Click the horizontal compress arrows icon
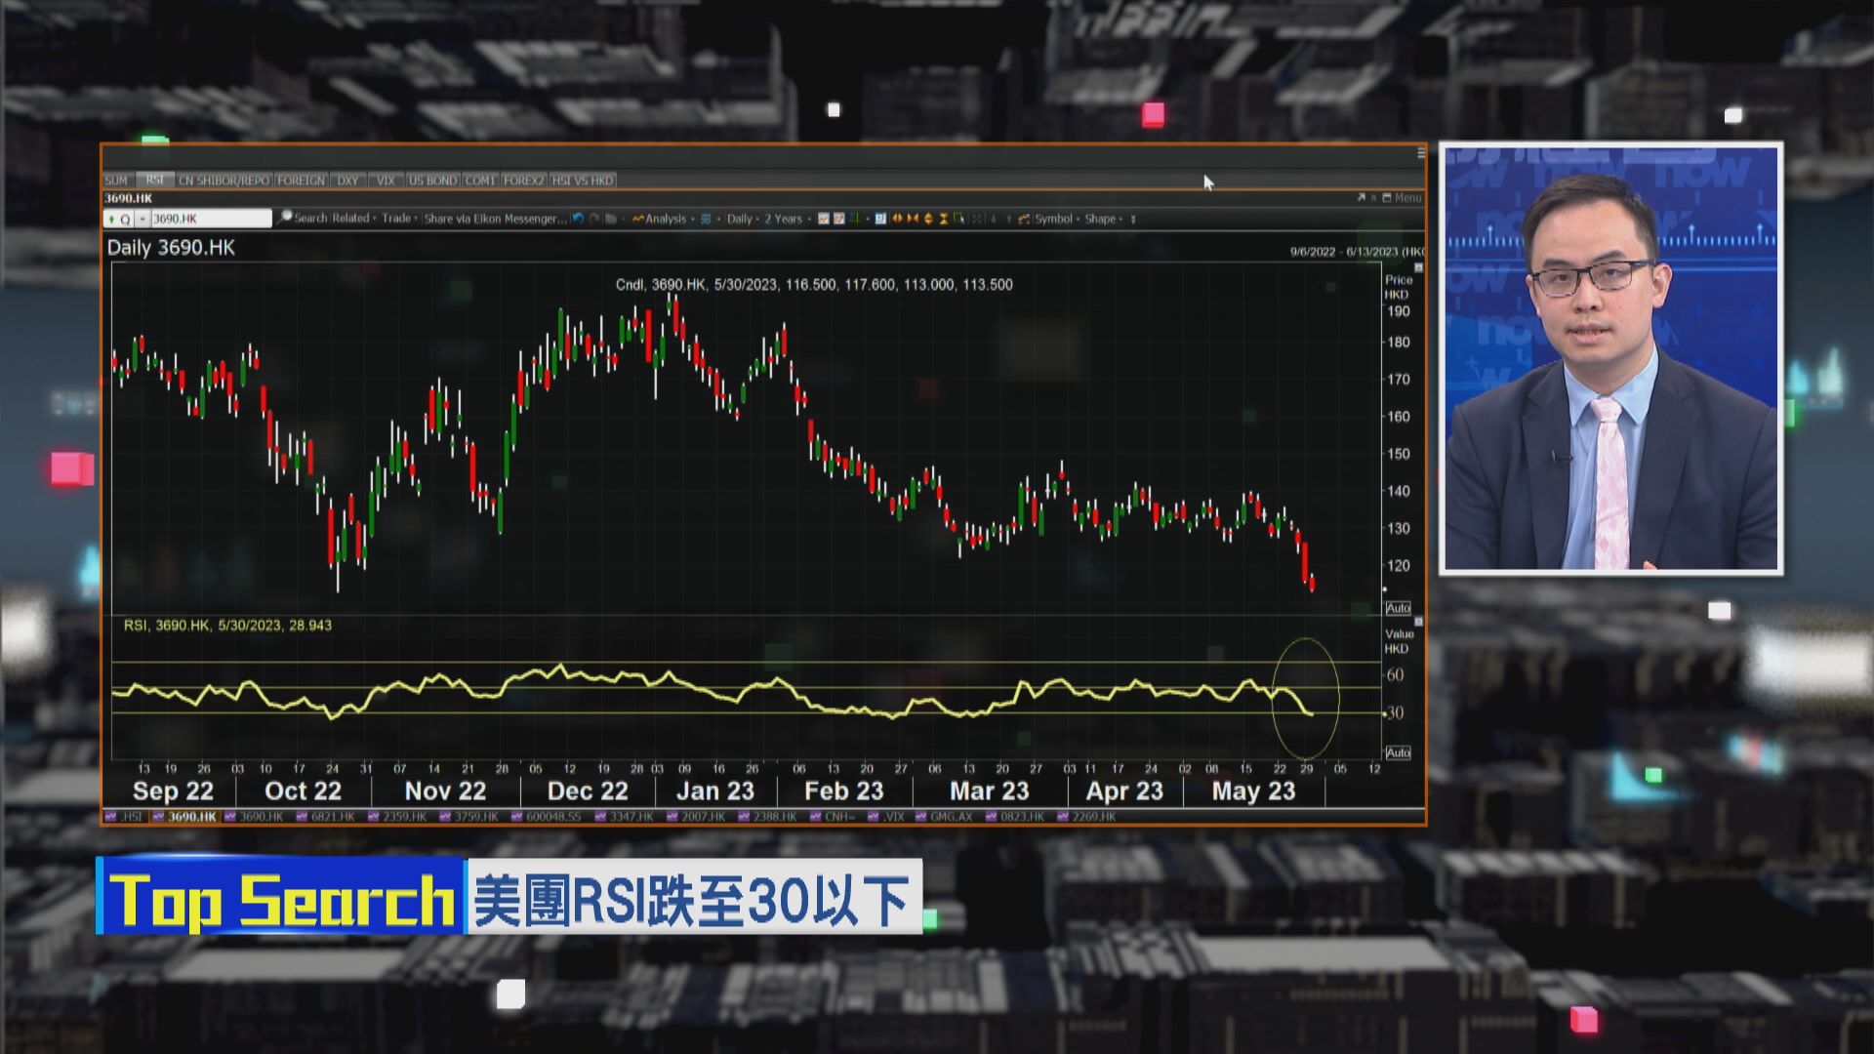The width and height of the screenshot is (1874, 1054). click(x=913, y=219)
